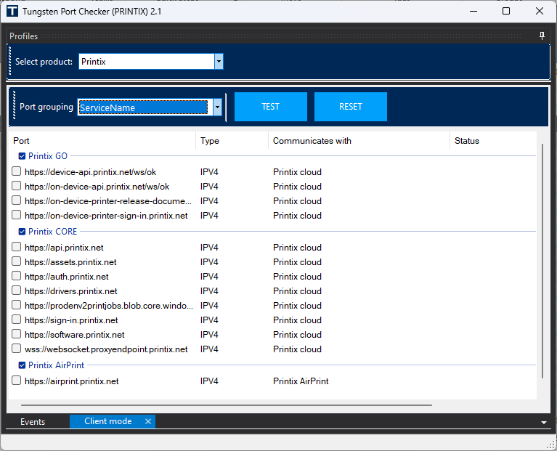Screen dimensions: 557x451
Task: Click the vertical scrollbar of the port list
Action: (542, 260)
